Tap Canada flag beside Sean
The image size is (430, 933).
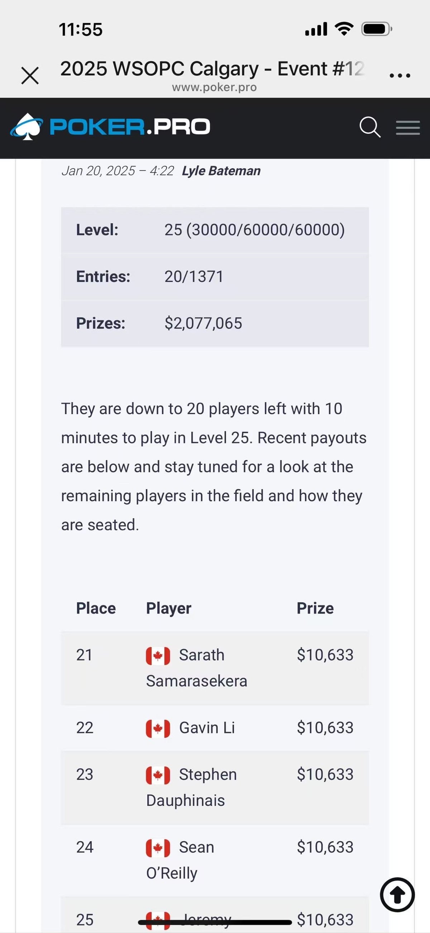(158, 848)
